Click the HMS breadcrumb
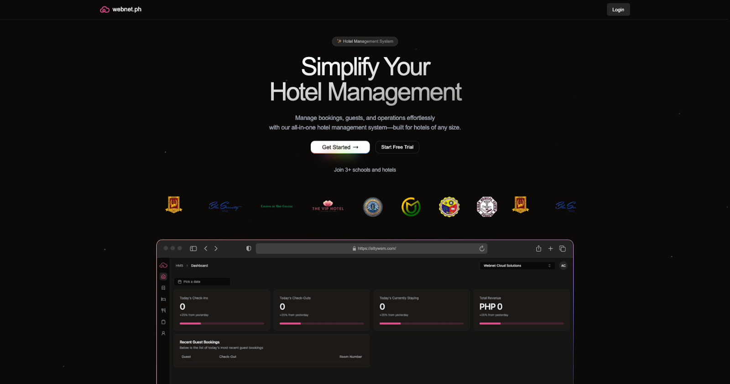730x384 pixels. [x=179, y=265]
